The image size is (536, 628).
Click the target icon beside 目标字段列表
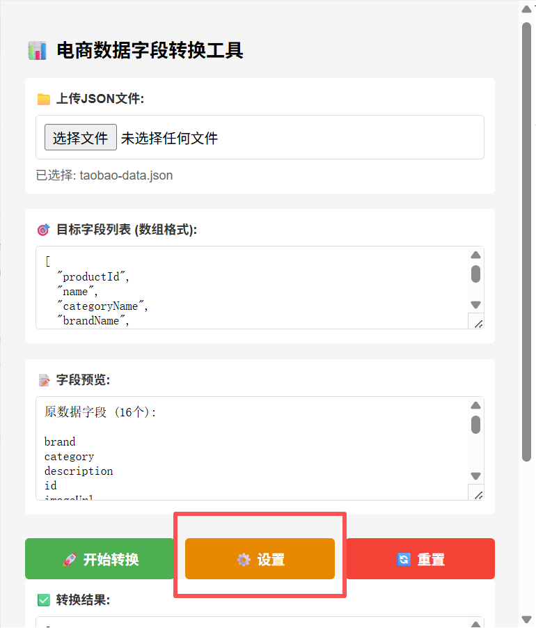point(43,230)
